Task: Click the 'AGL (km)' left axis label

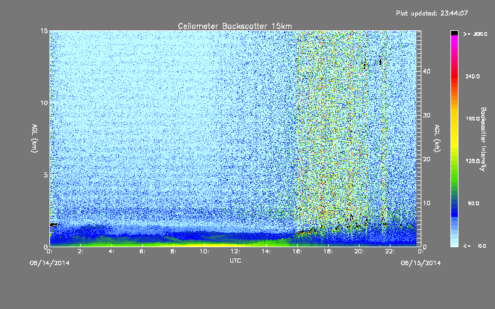Action: [35, 138]
